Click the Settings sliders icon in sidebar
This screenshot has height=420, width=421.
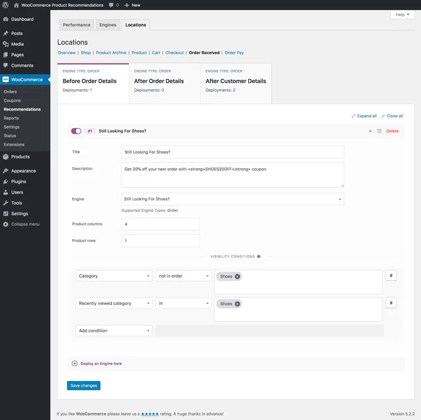tap(6, 214)
